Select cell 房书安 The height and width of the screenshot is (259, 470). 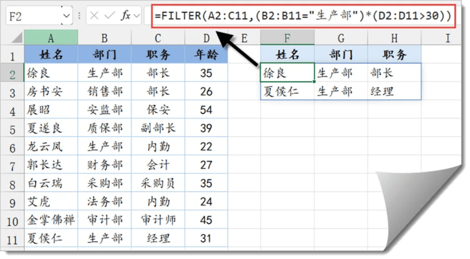pyautogui.click(x=51, y=91)
